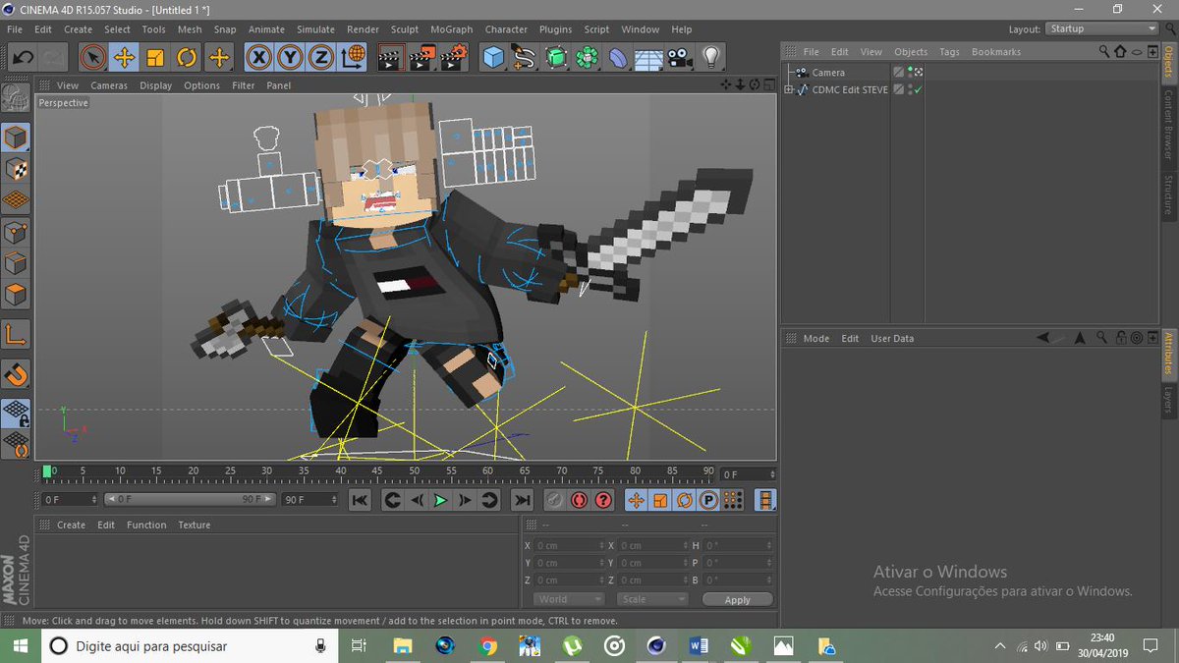Toggle the Snap magnet icon
This screenshot has width=1179, height=663.
click(16, 373)
